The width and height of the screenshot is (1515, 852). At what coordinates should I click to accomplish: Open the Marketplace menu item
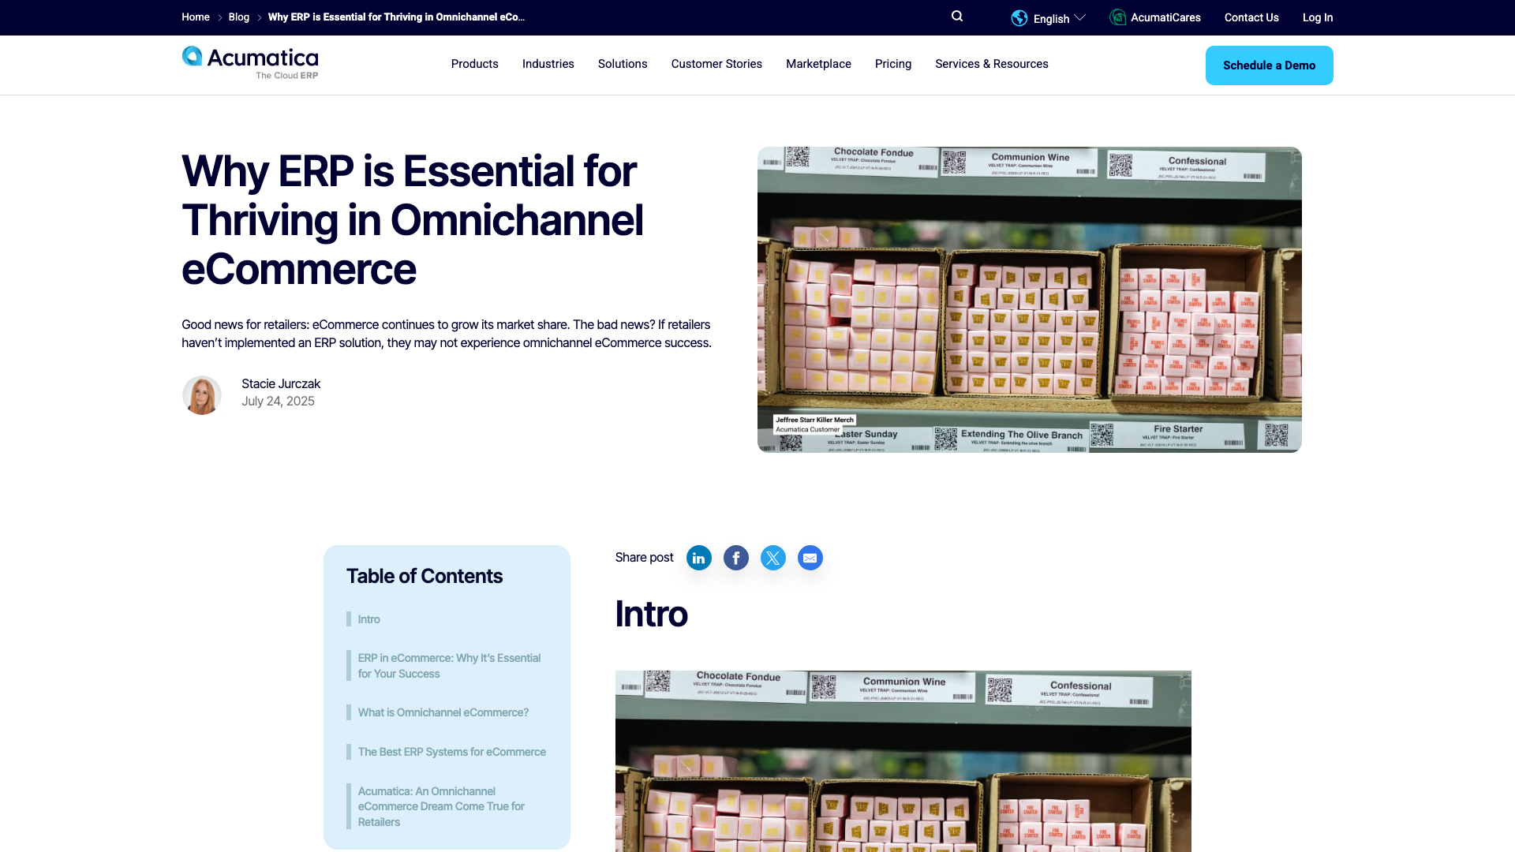pos(818,64)
